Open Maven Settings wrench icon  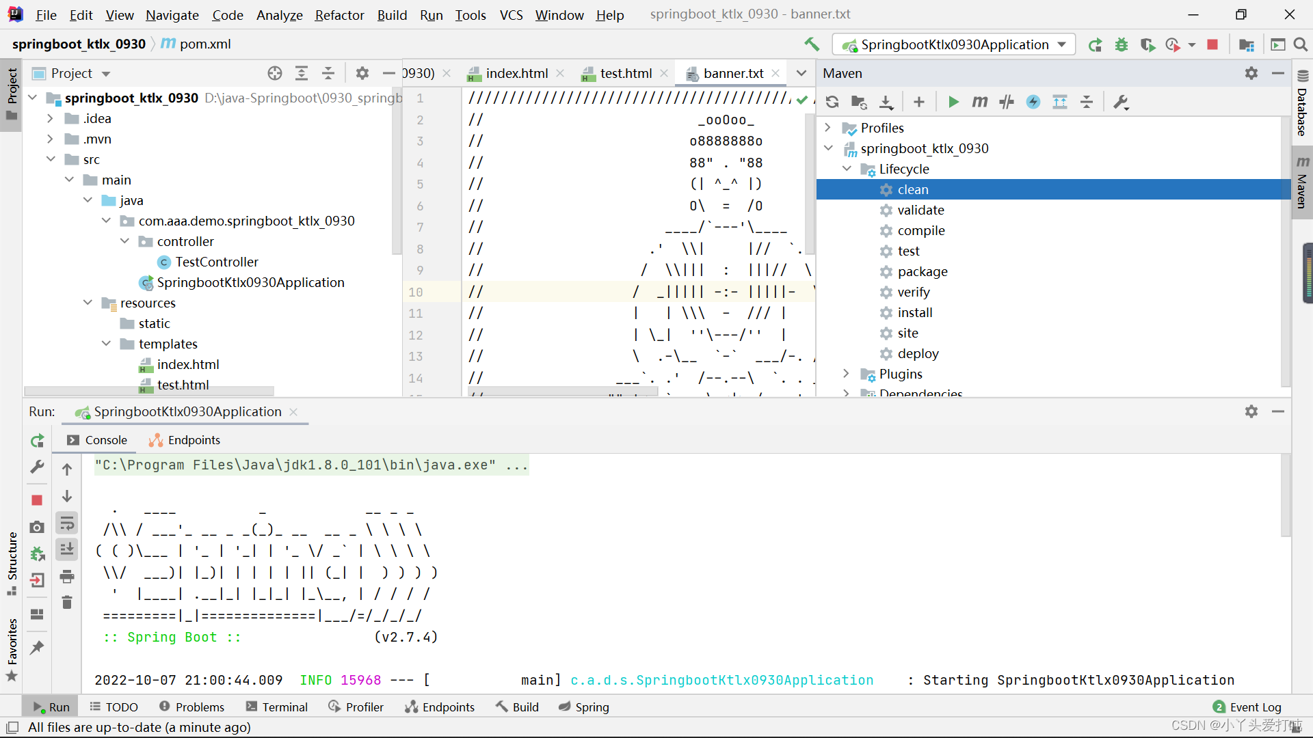click(1122, 102)
